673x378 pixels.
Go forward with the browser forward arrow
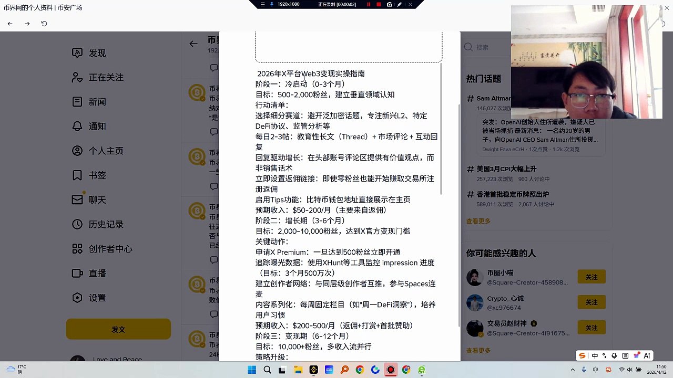27,24
